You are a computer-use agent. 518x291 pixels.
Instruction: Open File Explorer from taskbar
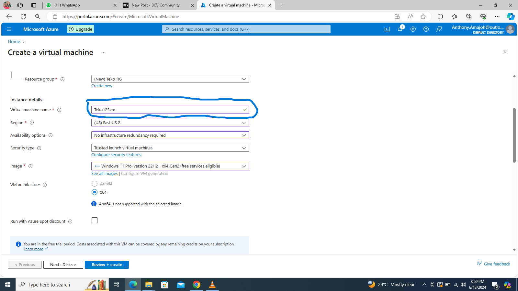(149, 285)
